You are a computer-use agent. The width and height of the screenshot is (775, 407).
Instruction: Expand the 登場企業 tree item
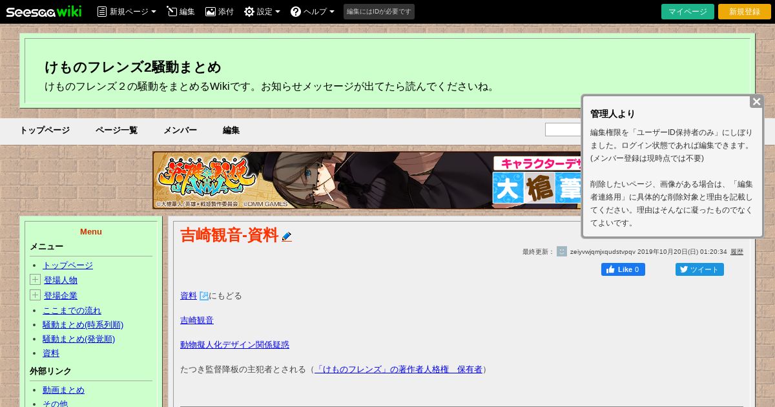pos(35,295)
